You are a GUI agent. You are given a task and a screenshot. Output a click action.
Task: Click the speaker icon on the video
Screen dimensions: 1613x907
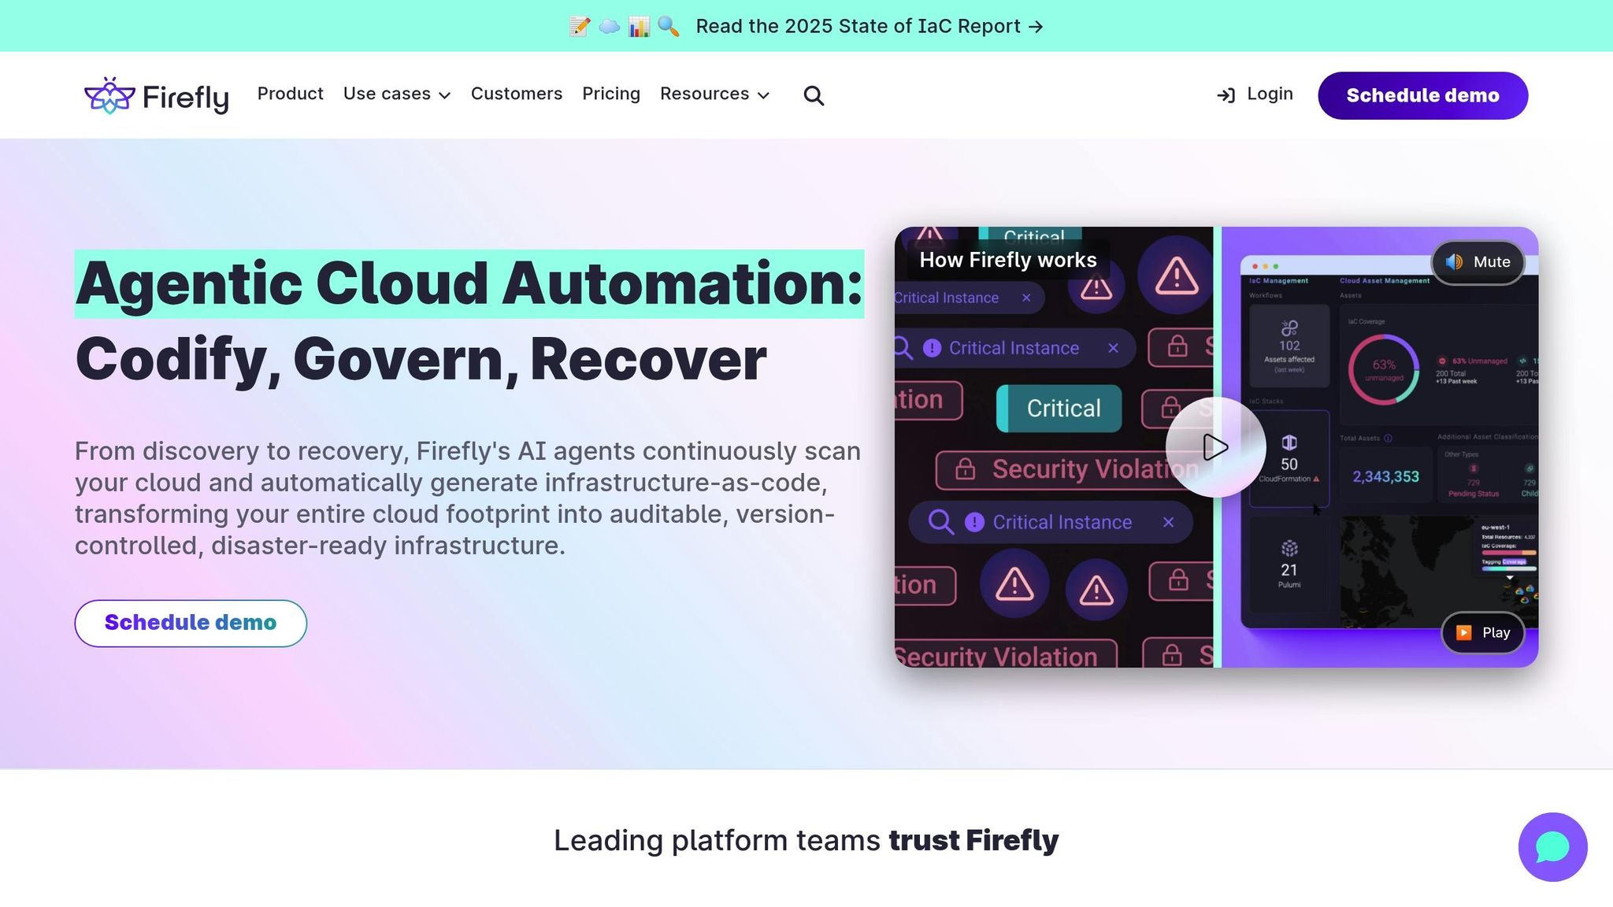point(1454,262)
